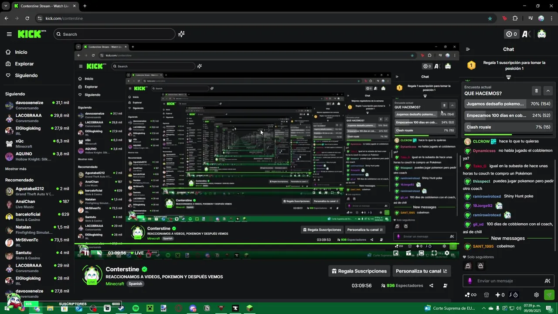
Task: Open the emote picker AK icon
Action: (548, 281)
